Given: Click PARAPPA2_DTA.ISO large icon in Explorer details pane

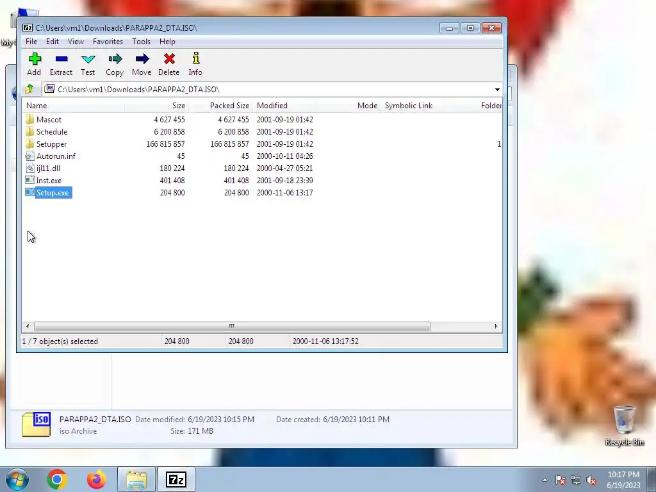Looking at the screenshot, I should pyautogui.click(x=37, y=424).
